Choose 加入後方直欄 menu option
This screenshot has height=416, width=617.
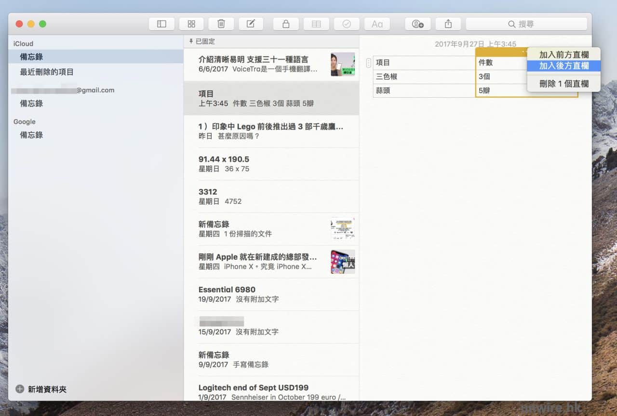[563, 66]
